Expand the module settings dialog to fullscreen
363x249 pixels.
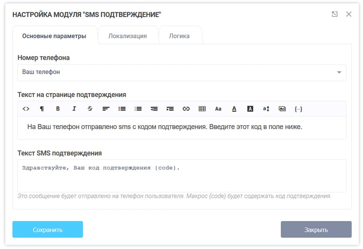click(335, 14)
